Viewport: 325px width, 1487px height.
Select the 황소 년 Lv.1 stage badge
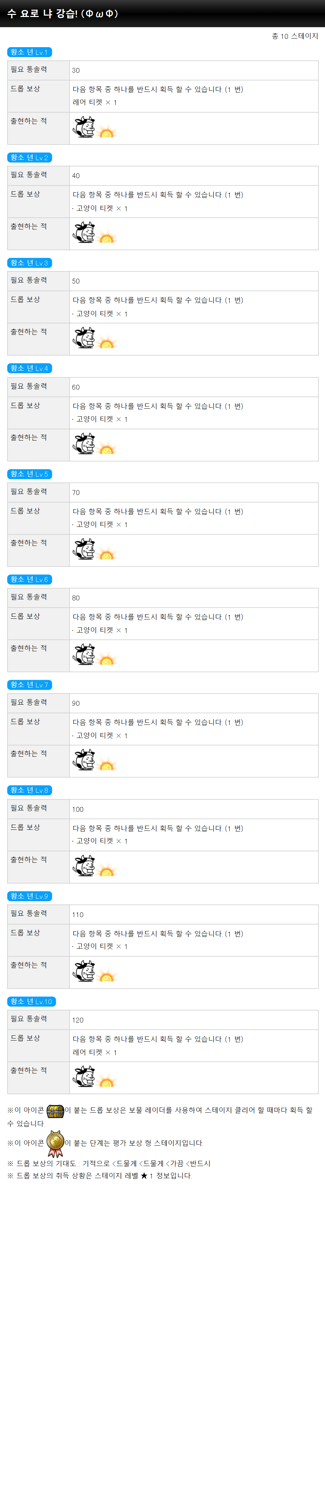[x=30, y=52]
